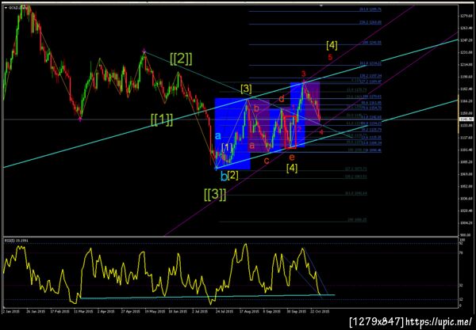Click the '17 Aug 2015' date label

tap(249, 311)
